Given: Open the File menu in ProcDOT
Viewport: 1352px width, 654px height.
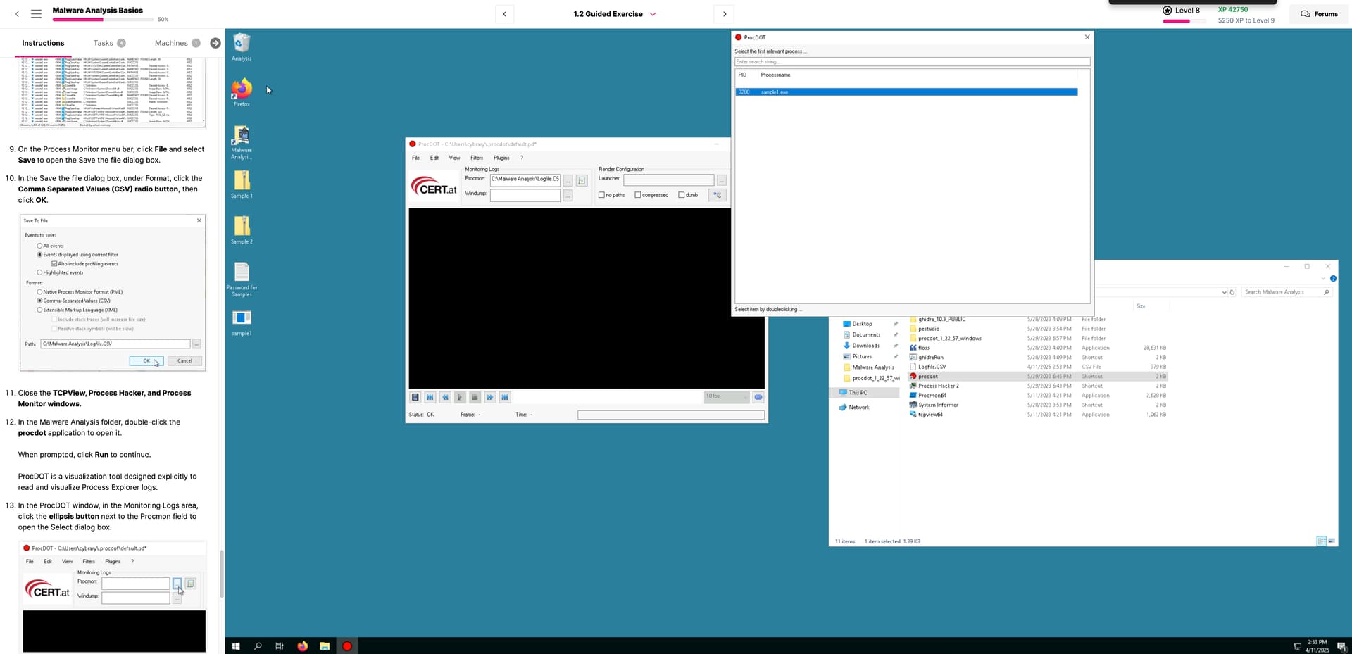Looking at the screenshot, I should coord(415,158).
